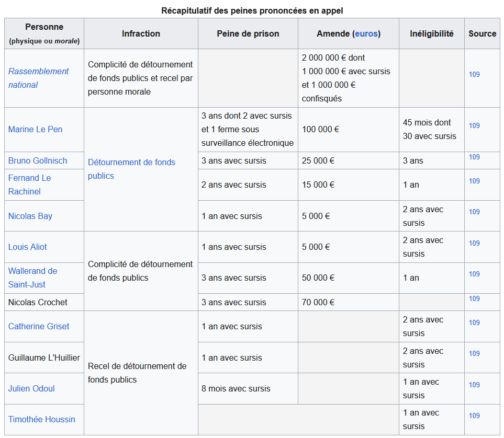This screenshot has height=438, width=504.
Task: Open the Timothée Houssin link
Action: 41,419
